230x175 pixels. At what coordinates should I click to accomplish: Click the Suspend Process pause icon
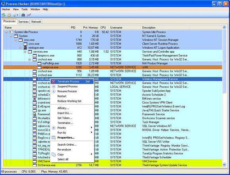coord(54,86)
